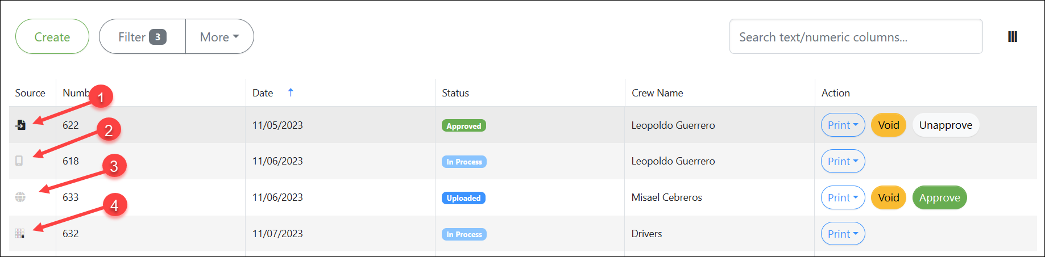Screen dimensions: 1045x257
Task: Void record 633 for Misael Cebreros
Action: [x=888, y=197]
